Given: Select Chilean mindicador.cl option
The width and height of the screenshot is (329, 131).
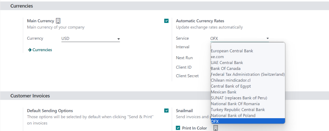Looking at the screenshot, I should click(248, 80).
